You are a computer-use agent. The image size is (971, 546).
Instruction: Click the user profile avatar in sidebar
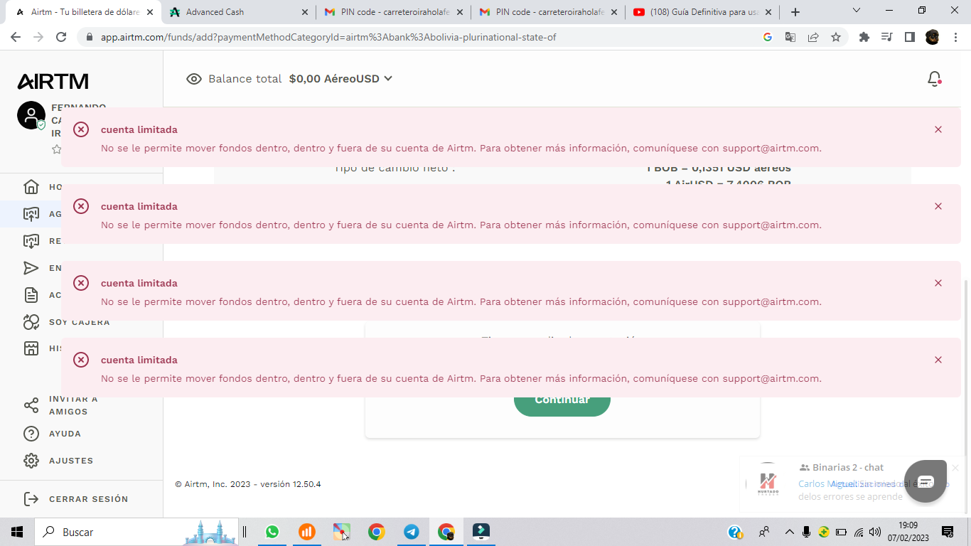[x=31, y=115]
